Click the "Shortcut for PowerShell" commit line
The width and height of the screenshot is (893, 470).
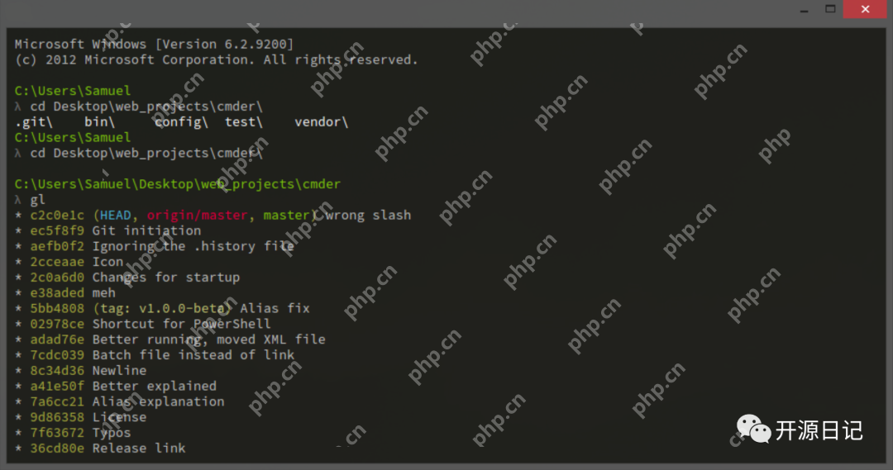pos(181,324)
